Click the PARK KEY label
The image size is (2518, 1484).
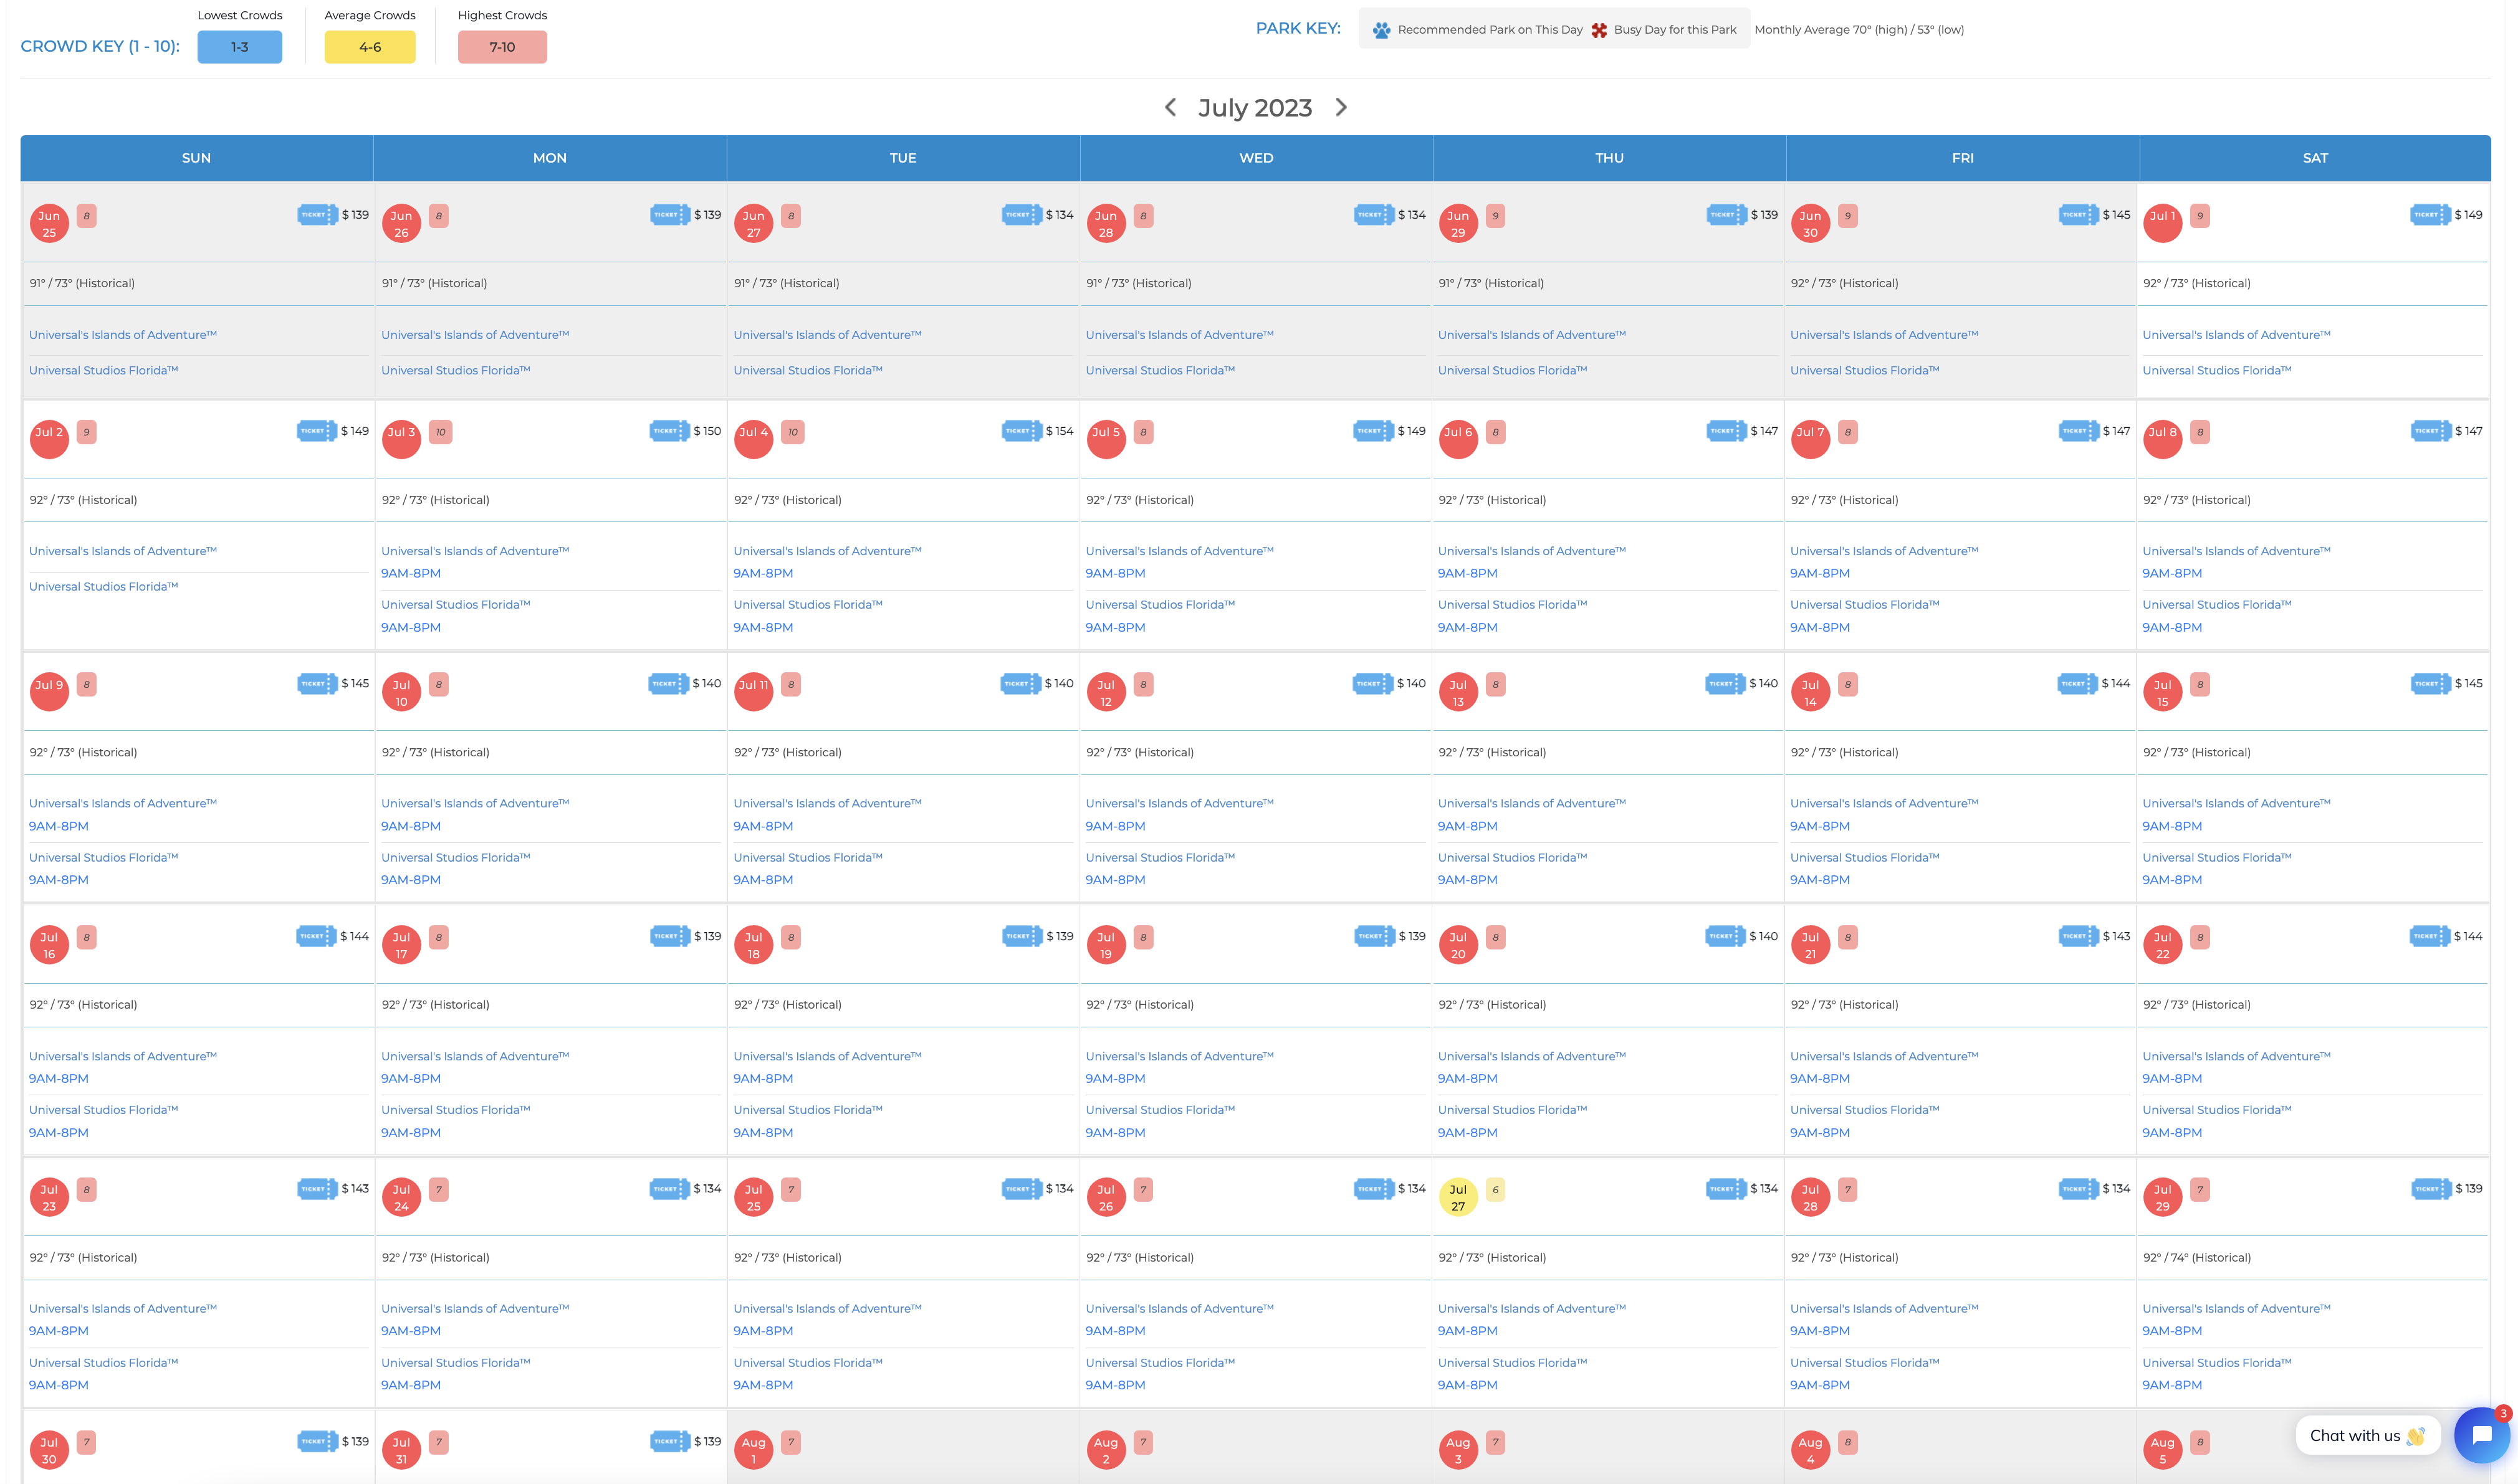point(1298,28)
